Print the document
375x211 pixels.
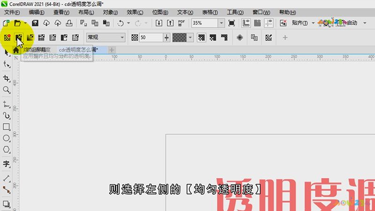(x=69, y=23)
